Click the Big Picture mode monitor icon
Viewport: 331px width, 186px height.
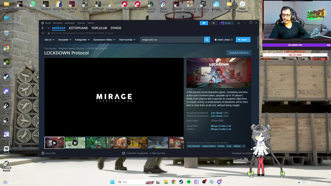coord(238,23)
